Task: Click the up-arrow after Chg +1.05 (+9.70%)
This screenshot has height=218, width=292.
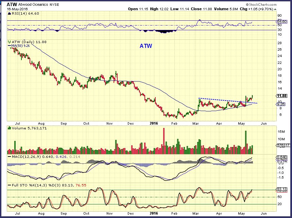Action: [275, 9]
